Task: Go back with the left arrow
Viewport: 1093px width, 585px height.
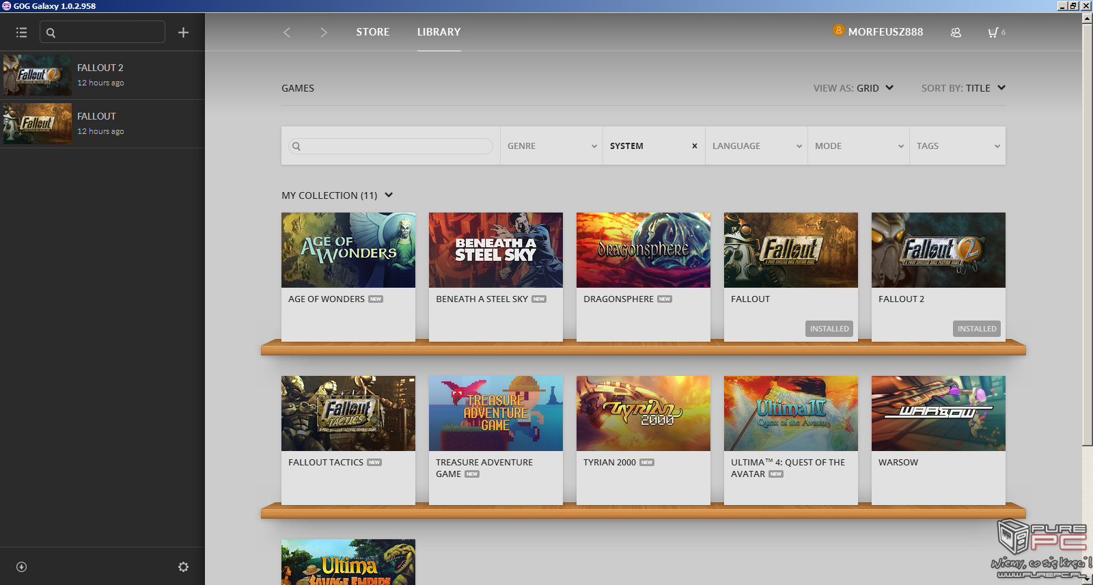Action: click(287, 32)
